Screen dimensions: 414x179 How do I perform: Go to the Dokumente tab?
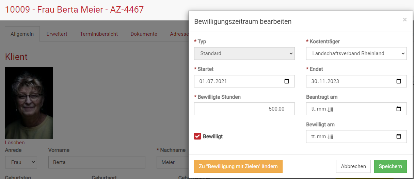[x=144, y=34]
